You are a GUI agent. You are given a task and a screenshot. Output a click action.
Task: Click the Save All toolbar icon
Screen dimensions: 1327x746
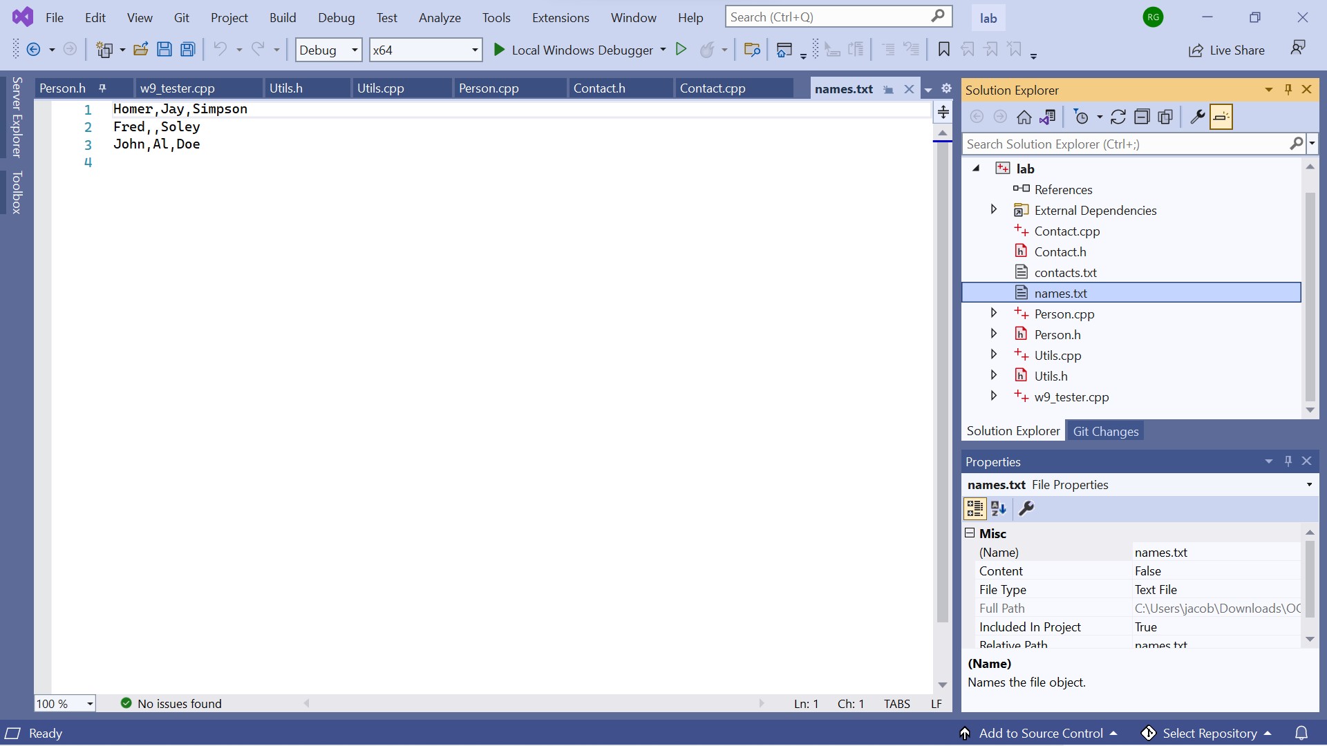click(187, 50)
